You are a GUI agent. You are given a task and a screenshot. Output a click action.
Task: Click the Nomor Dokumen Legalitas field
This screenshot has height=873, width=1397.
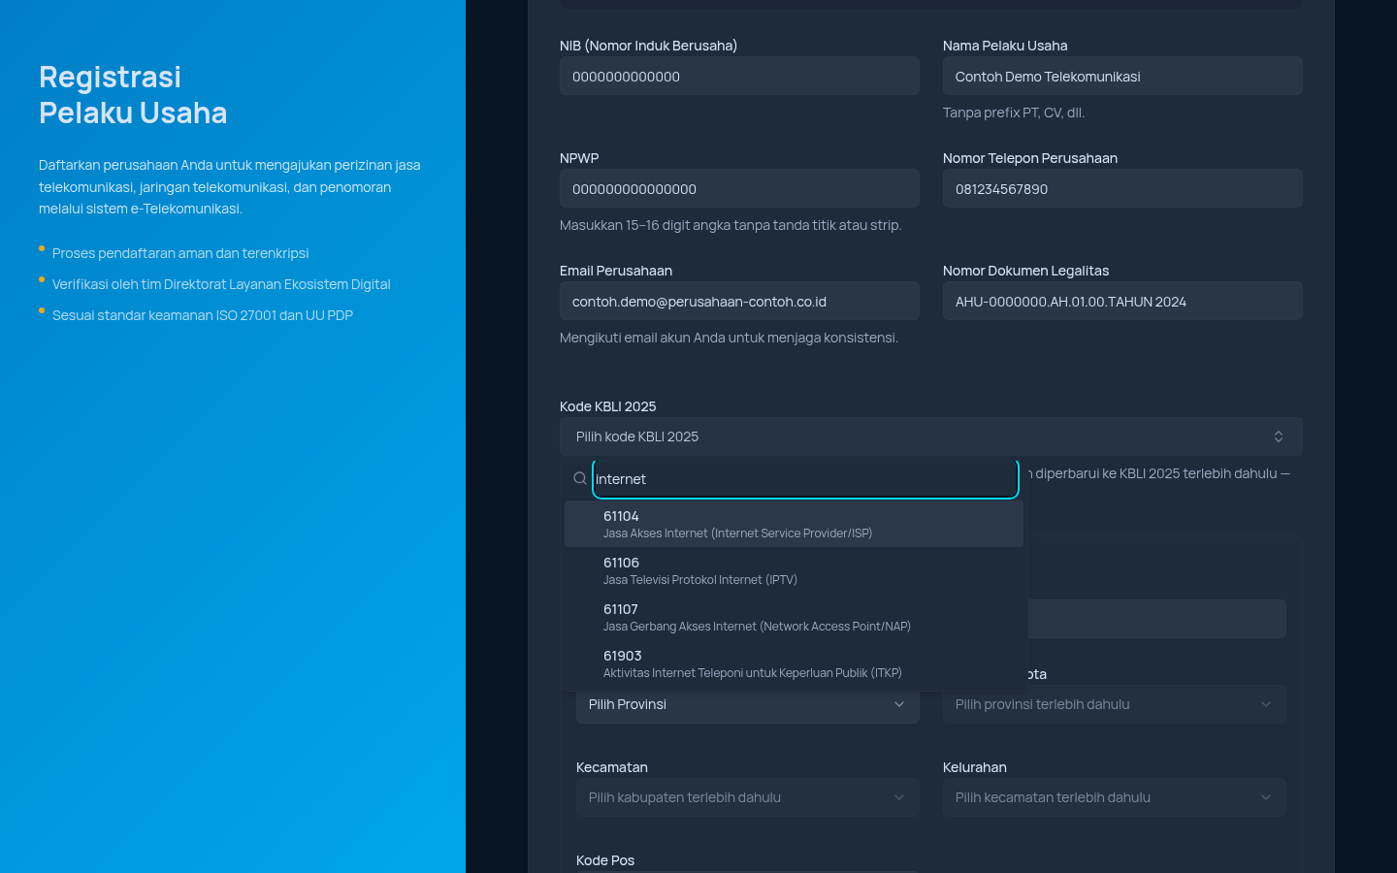tap(1122, 301)
